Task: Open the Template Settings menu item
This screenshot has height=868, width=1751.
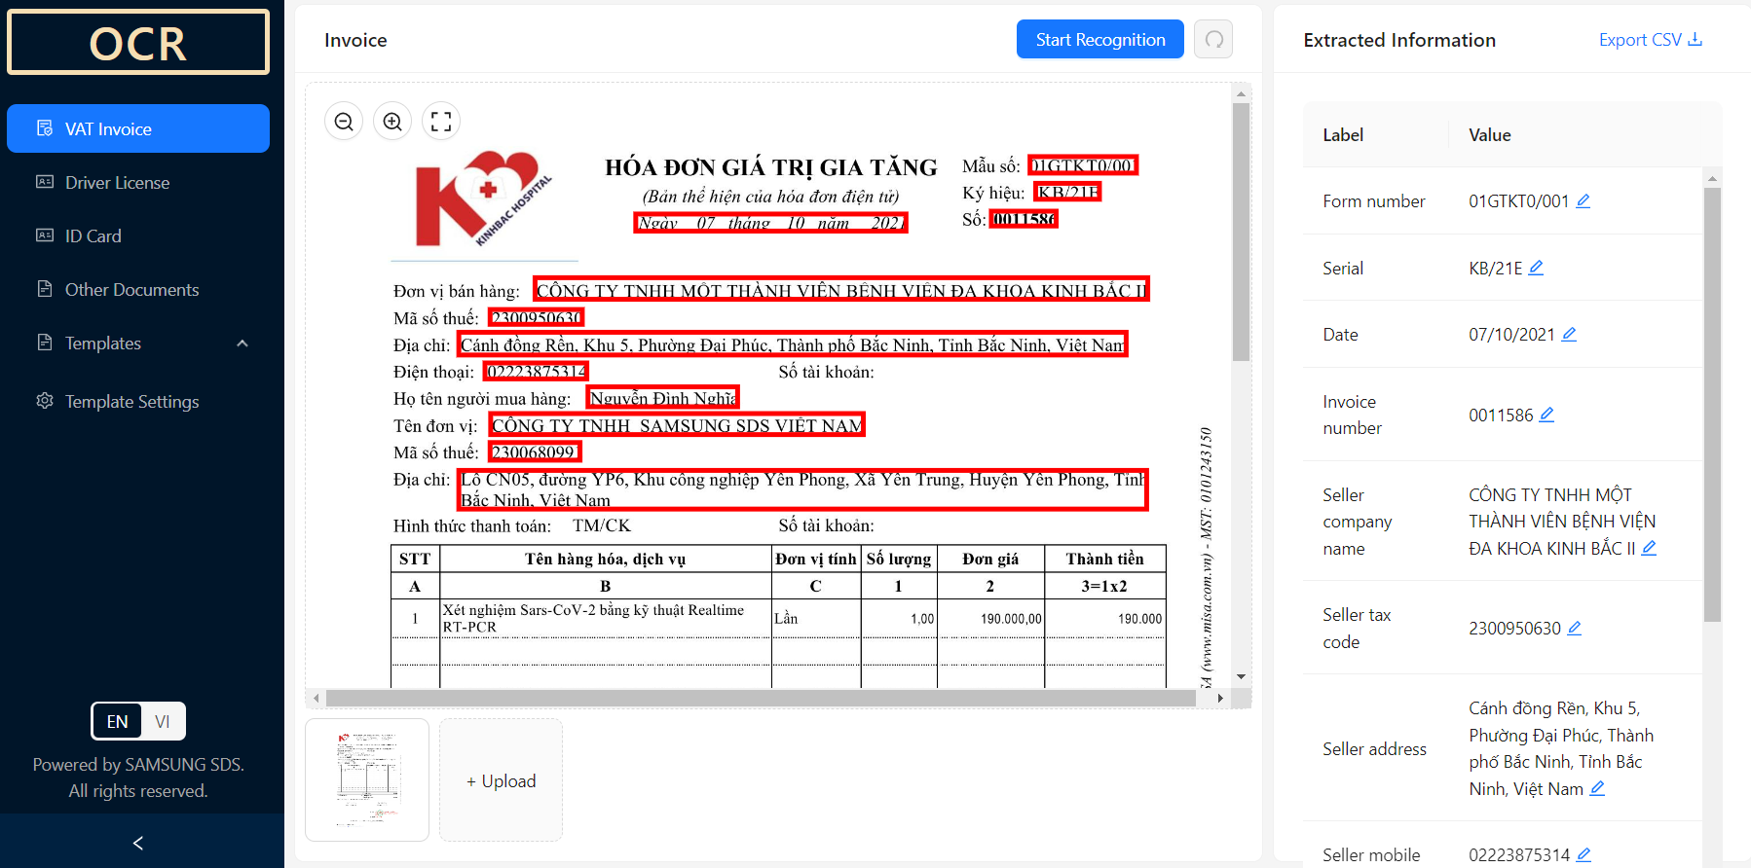Action: pos(138,401)
